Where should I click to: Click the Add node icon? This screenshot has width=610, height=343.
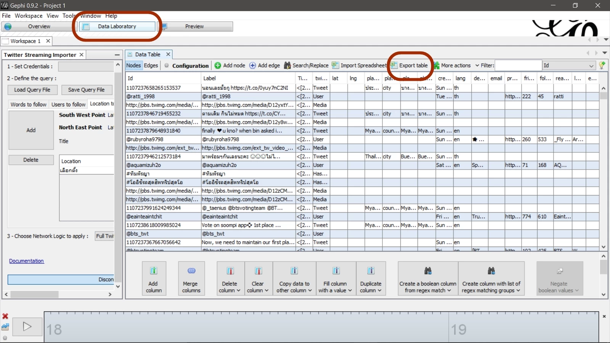point(218,66)
